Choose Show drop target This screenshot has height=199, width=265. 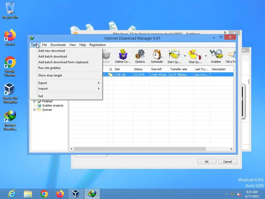coord(70,75)
